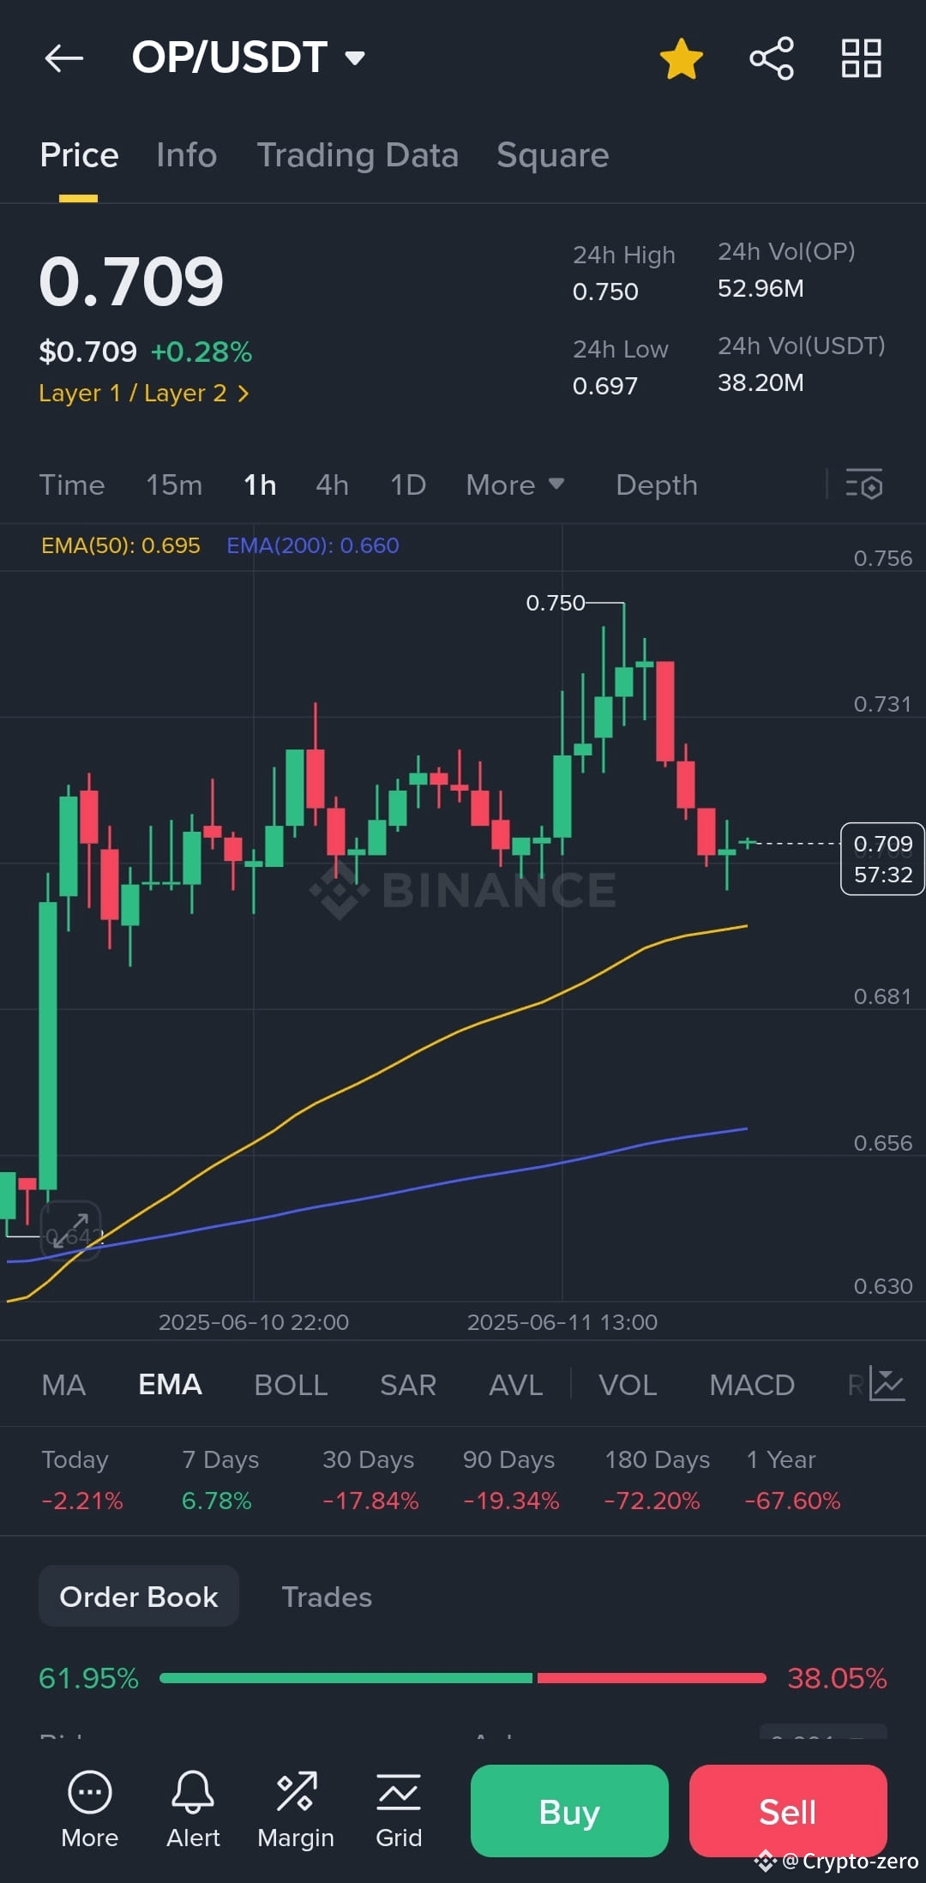Select the Order Book tab
926x1883 pixels.
[139, 1597]
